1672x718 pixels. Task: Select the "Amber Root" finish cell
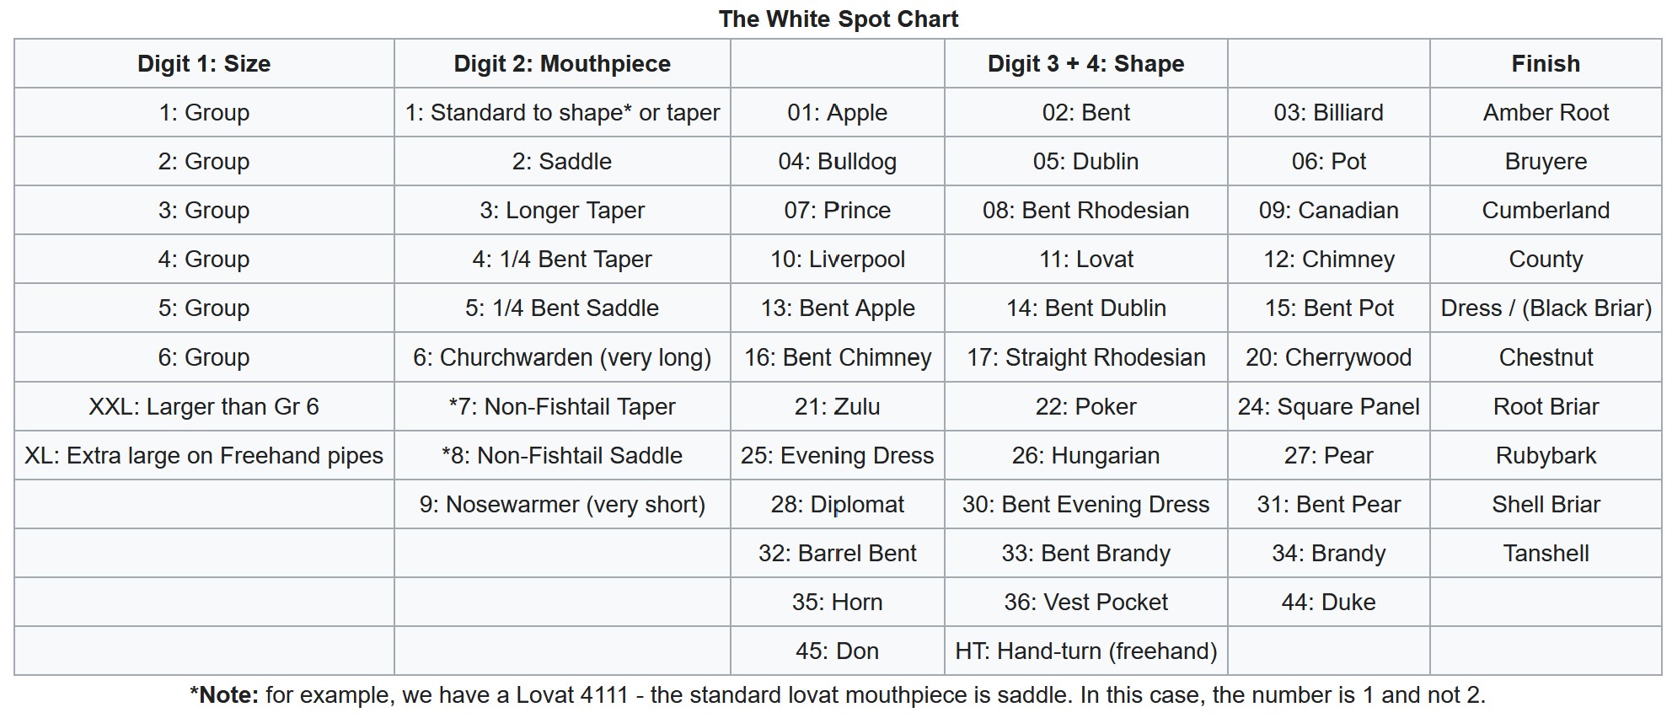(1546, 113)
